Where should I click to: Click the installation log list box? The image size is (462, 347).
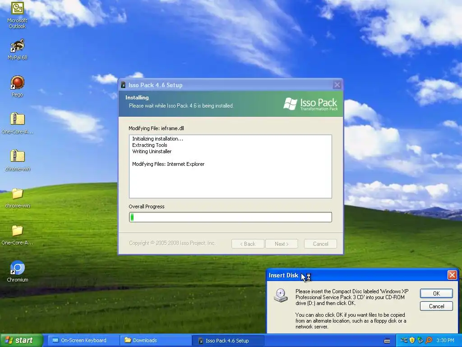(x=231, y=166)
